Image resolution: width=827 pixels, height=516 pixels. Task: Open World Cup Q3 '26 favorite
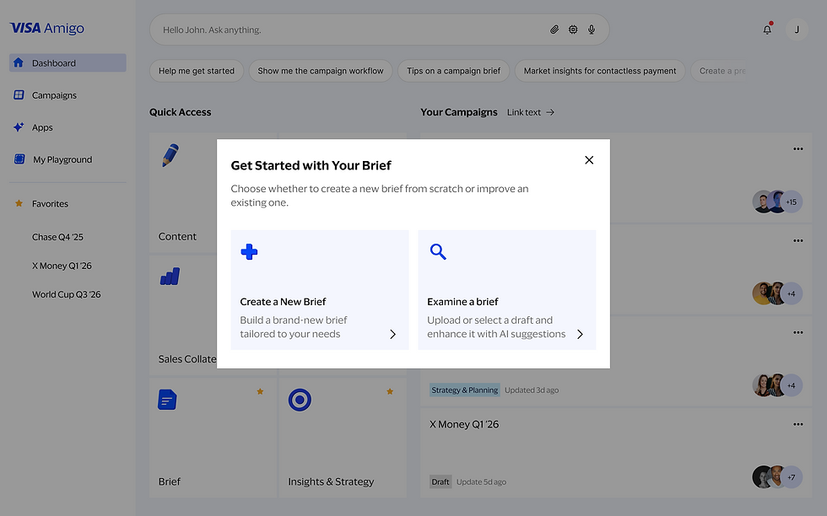(x=66, y=294)
